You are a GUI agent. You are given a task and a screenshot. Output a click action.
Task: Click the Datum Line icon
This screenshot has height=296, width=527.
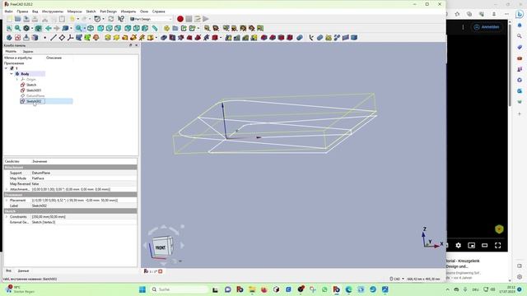point(53,38)
